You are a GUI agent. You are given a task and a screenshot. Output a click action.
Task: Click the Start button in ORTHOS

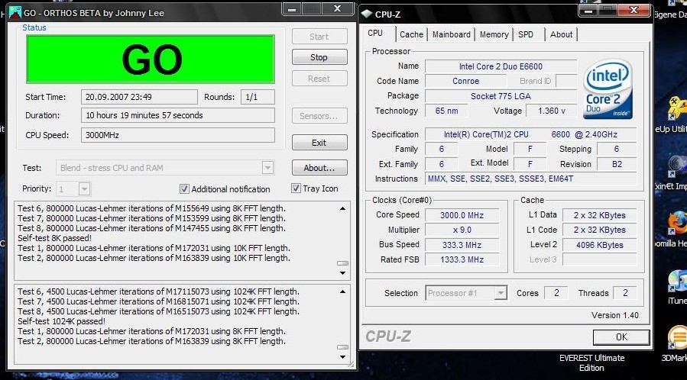pyautogui.click(x=319, y=37)
